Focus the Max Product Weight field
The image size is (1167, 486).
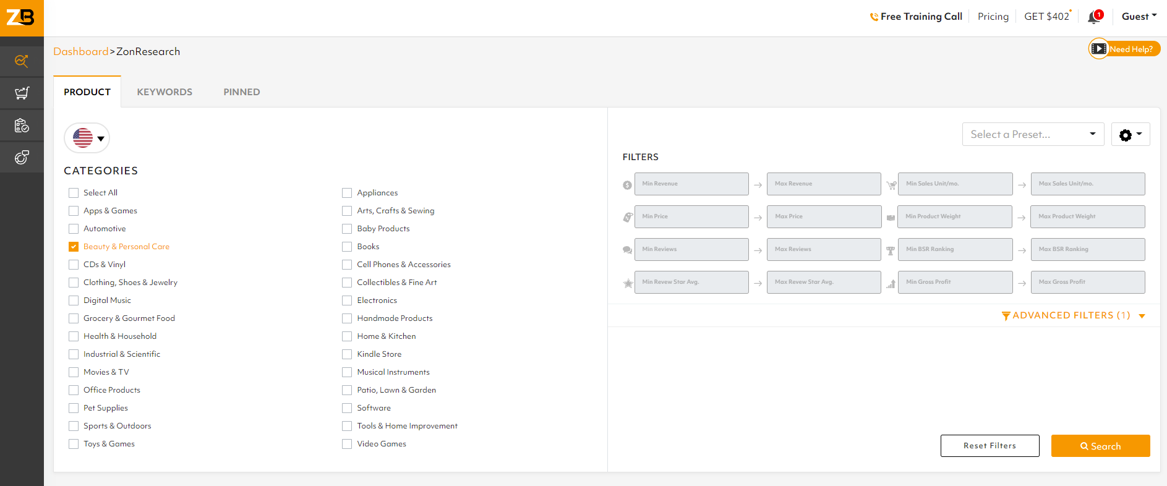1088,216
